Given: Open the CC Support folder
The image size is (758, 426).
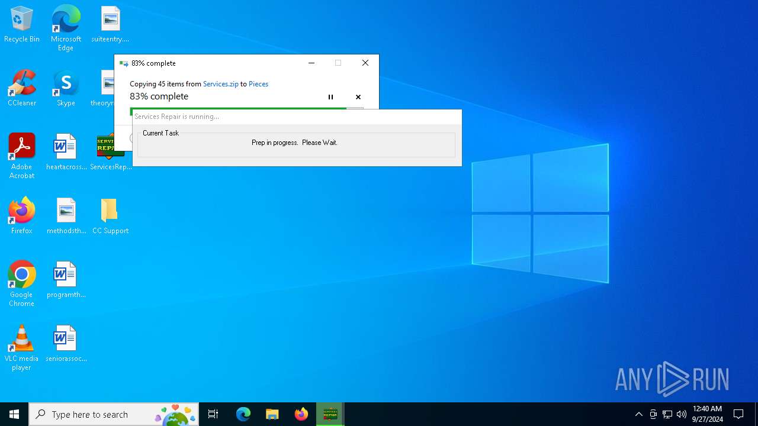Looking at the screenshot, I should pos(110,217).
